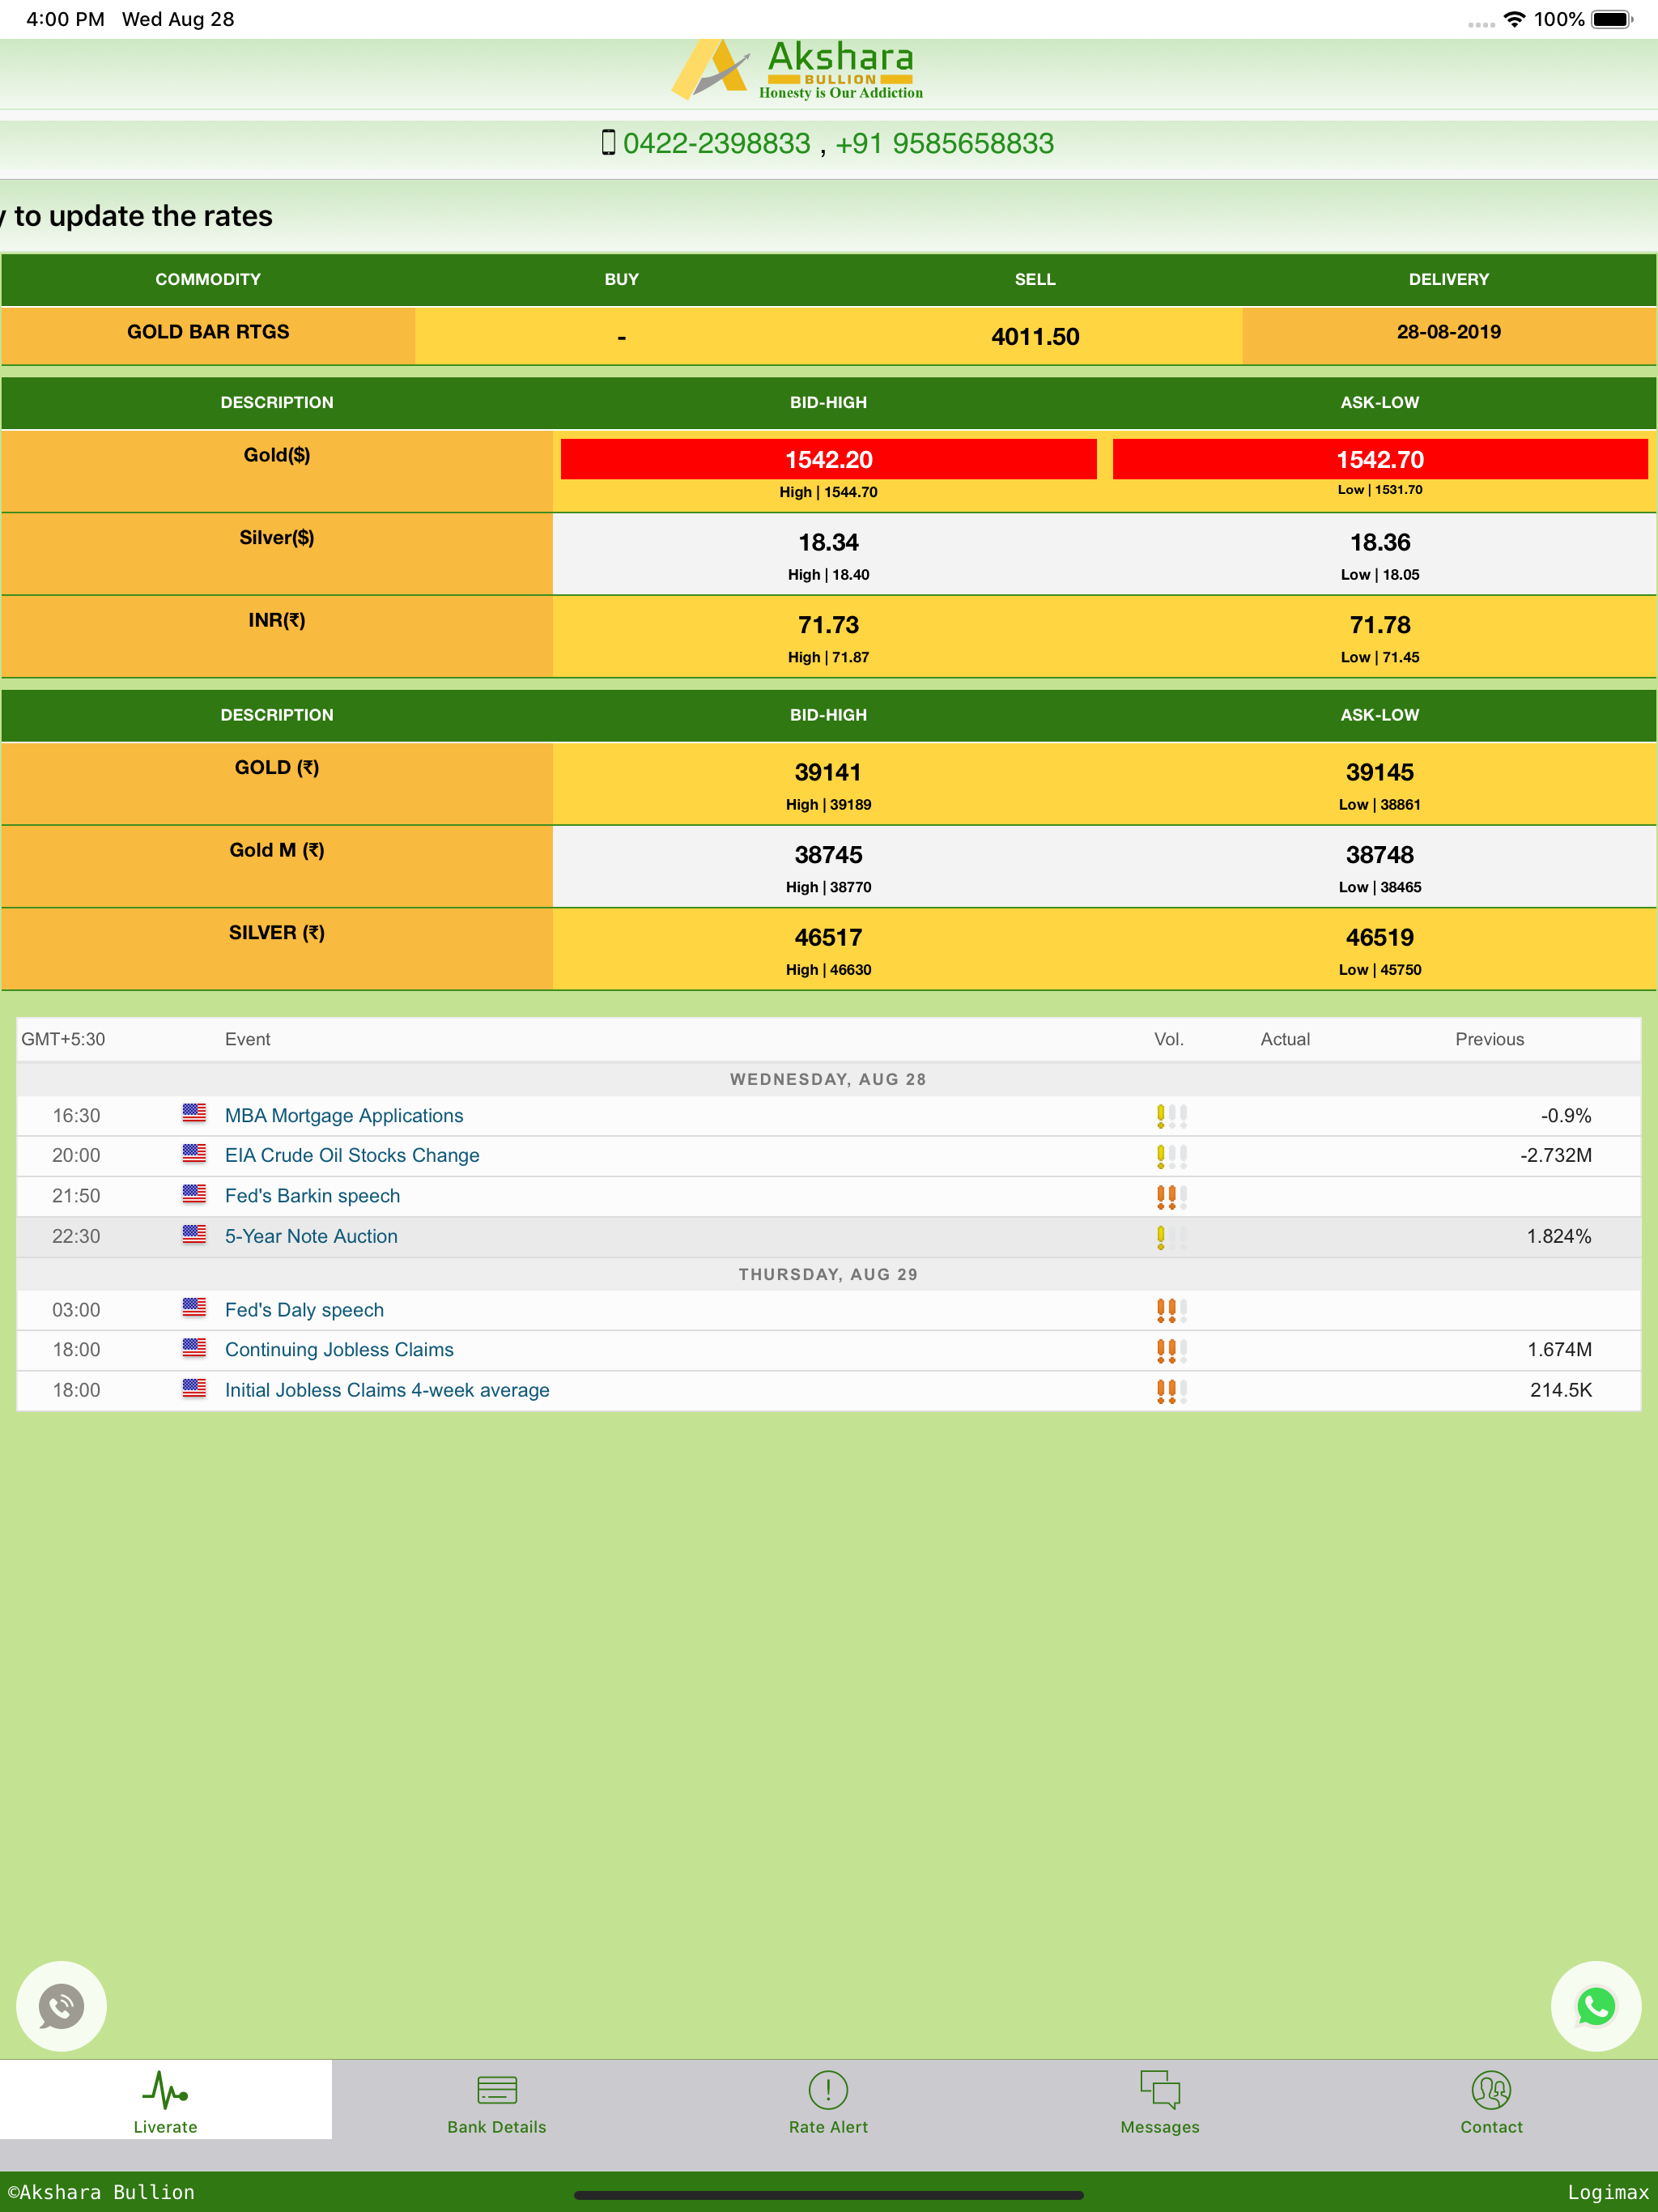
Task: Tap volatility indicator for 5-Year Note Auction
Action: click(x=1172, y=1237)
